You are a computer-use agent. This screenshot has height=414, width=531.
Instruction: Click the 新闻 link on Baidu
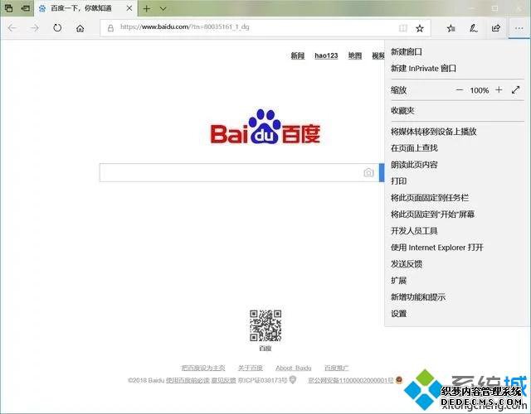click(x=298, y=55)
